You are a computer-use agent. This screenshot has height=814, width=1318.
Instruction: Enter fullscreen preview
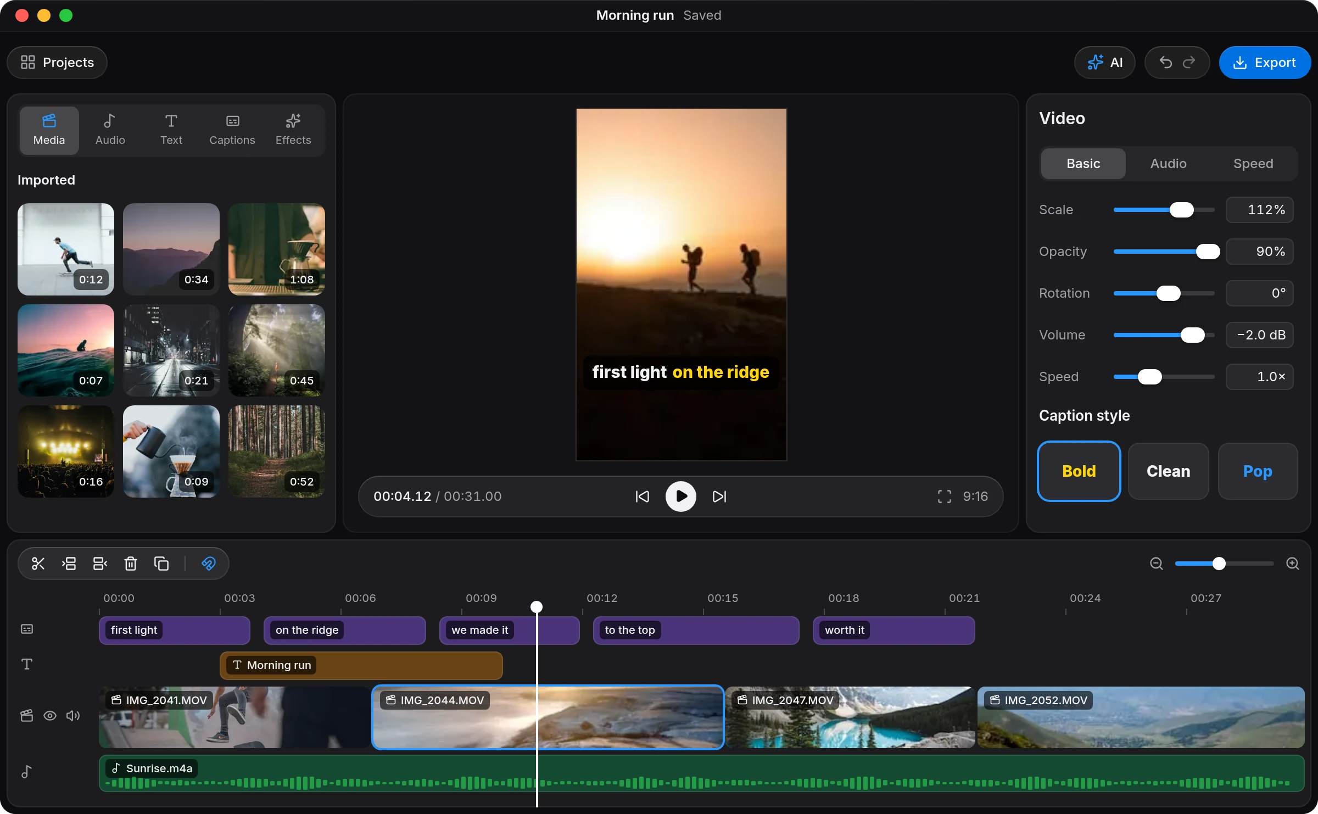(x=945, y=497)
